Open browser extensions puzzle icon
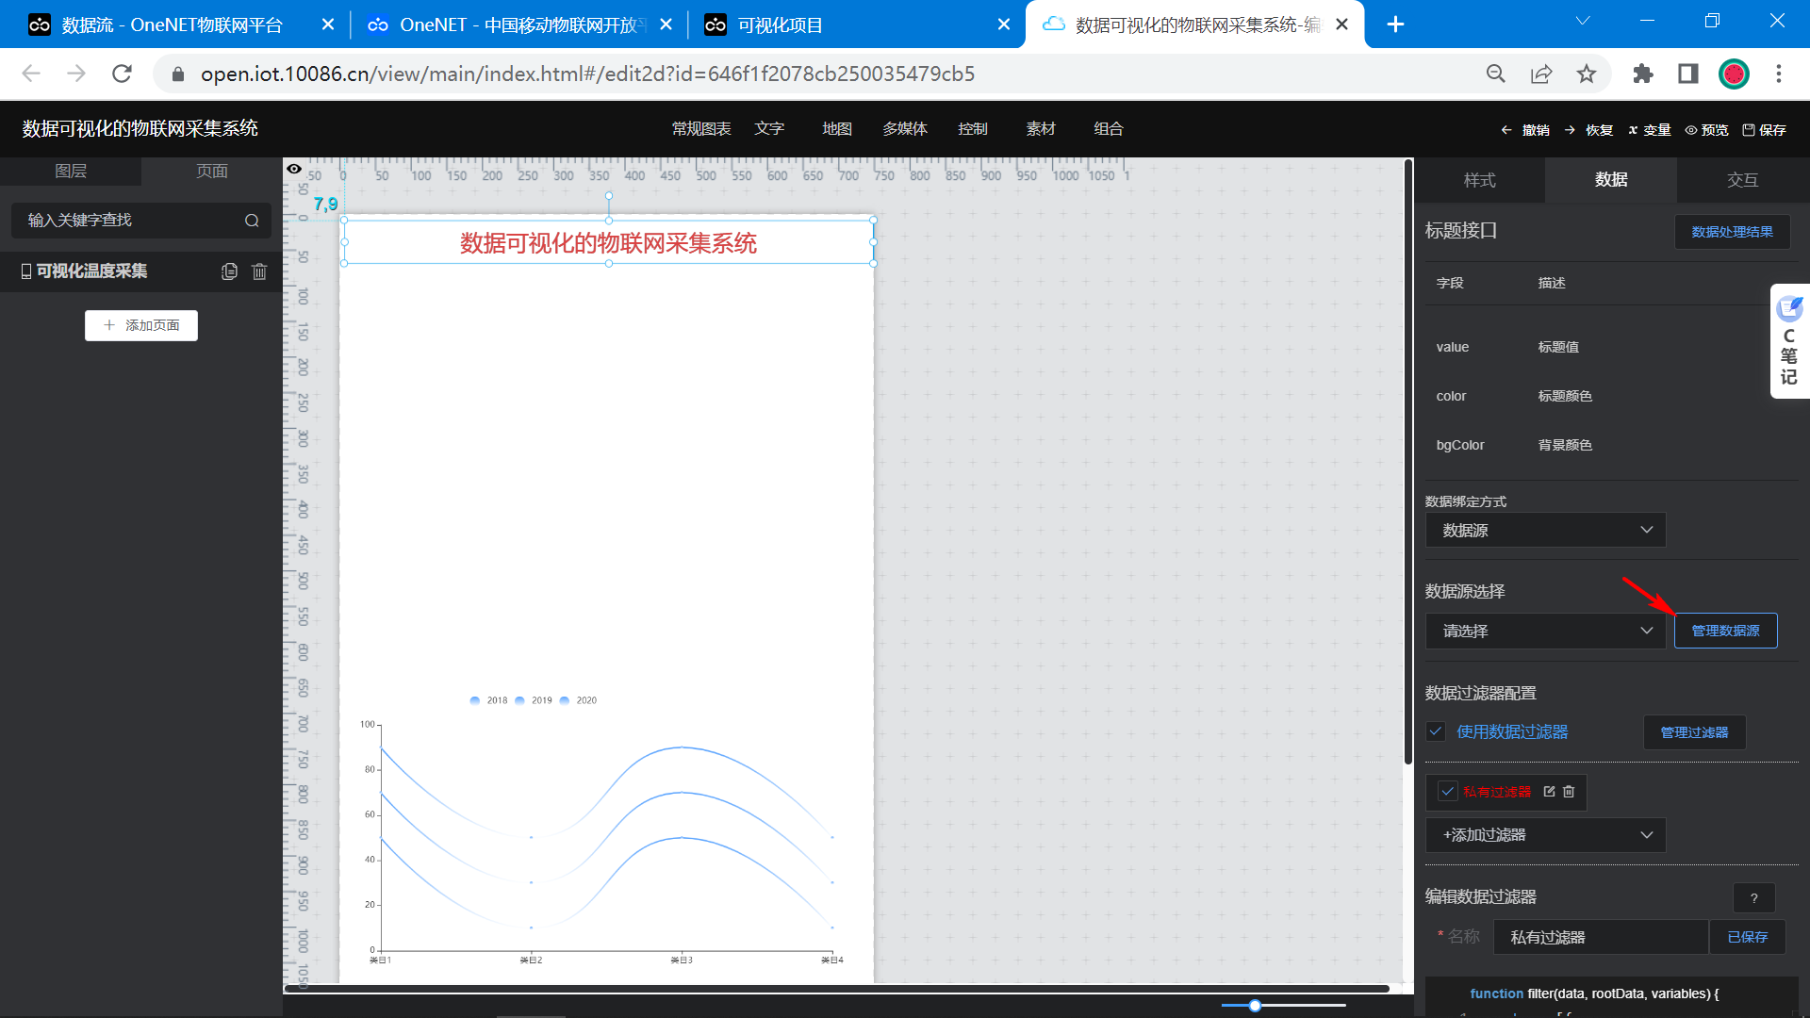 [x=1643, y=74]
